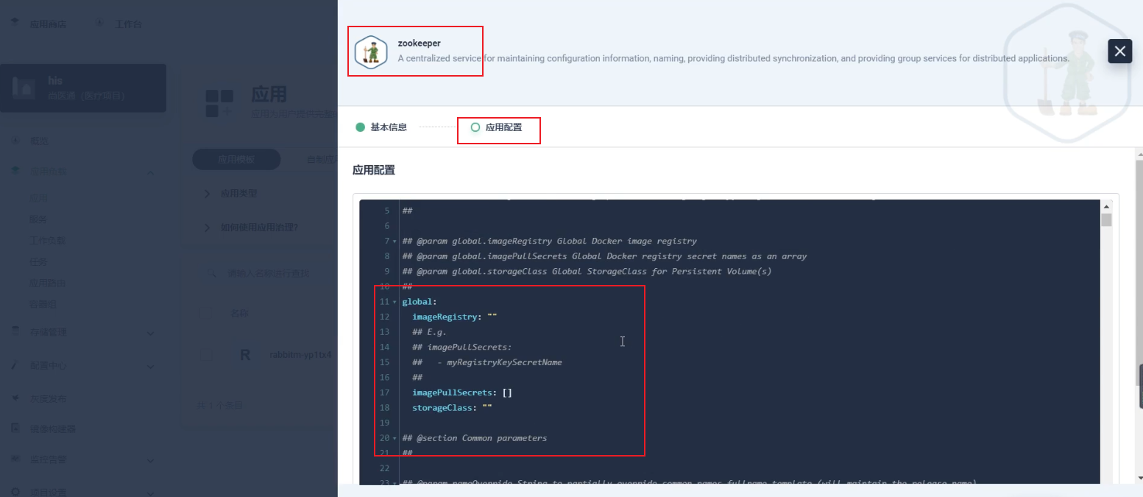Click the global: key in editor
Viewport: 1143px width, 497px height.
420,302
